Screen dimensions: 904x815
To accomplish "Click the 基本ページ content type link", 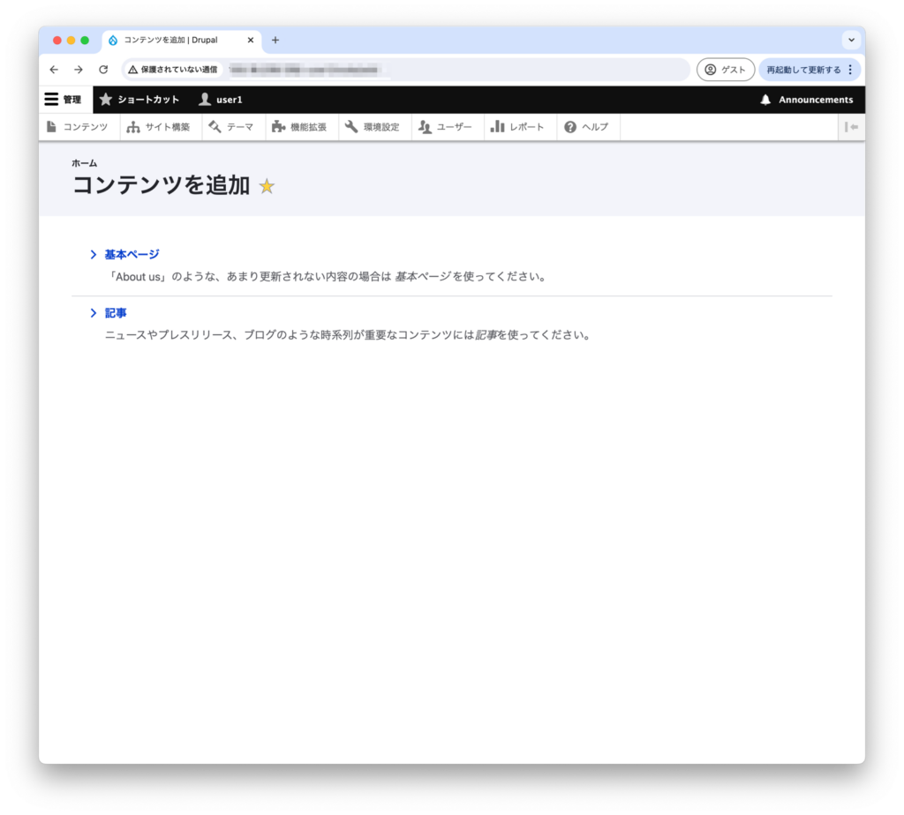I will point(132,254).
